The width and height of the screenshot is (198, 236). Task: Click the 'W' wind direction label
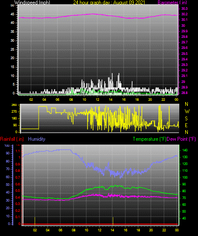(187, 111)
